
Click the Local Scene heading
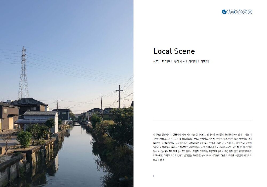point(174,51)
